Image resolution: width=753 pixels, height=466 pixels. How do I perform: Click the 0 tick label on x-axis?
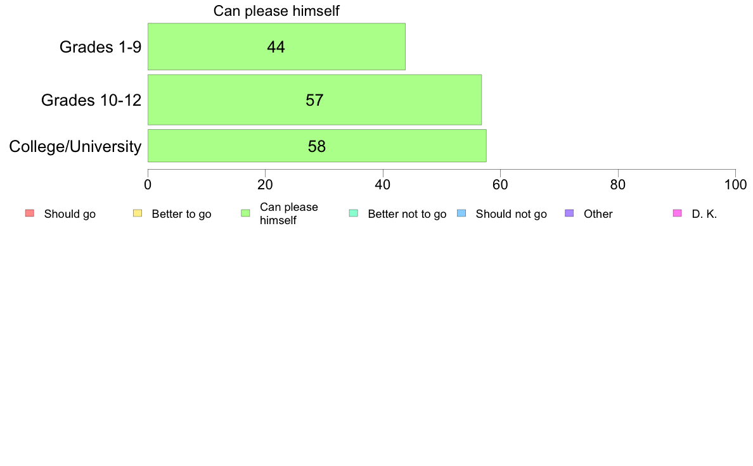pos(148,185)
